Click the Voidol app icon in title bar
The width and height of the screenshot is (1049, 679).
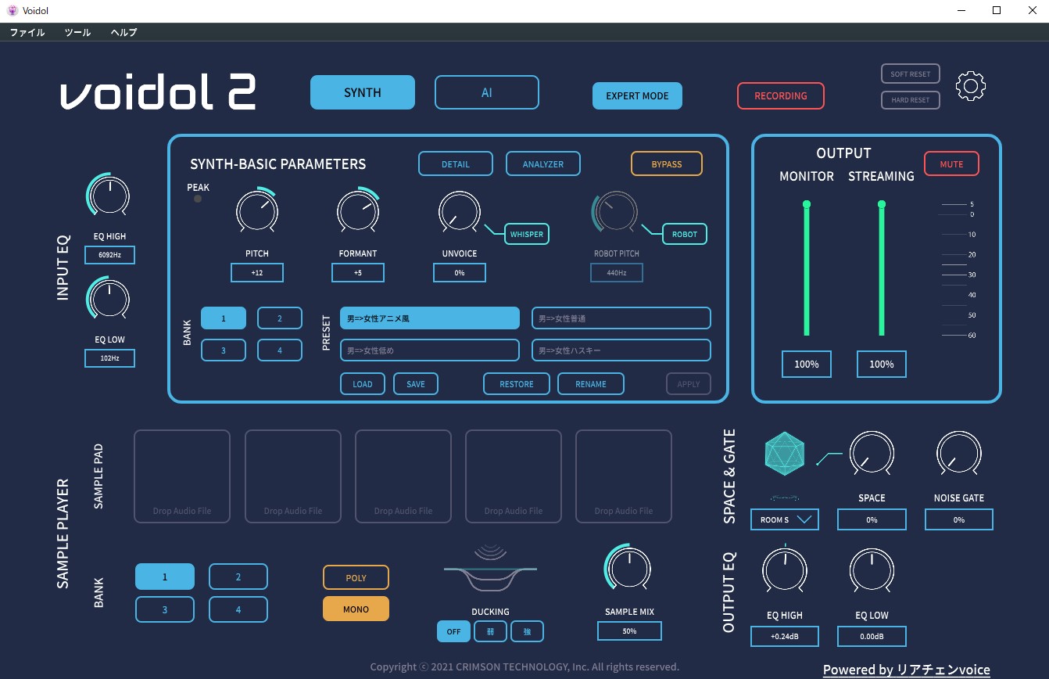12,10
